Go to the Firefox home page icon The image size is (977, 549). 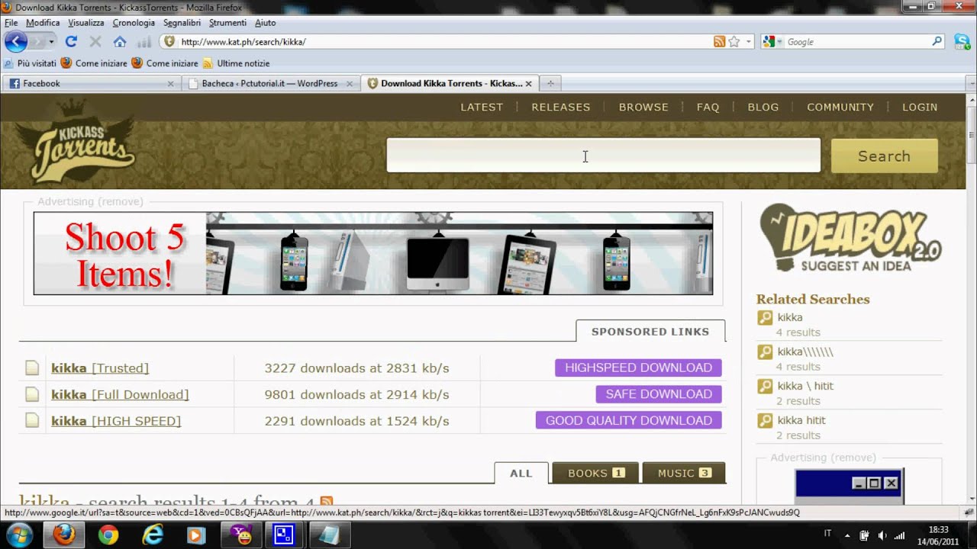coord(120,42)
